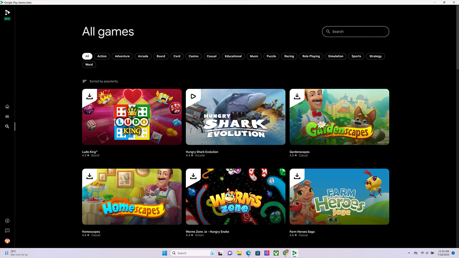Screen dimensions: 459x258
Task: Pick the Simulation category
Action: 336,56
